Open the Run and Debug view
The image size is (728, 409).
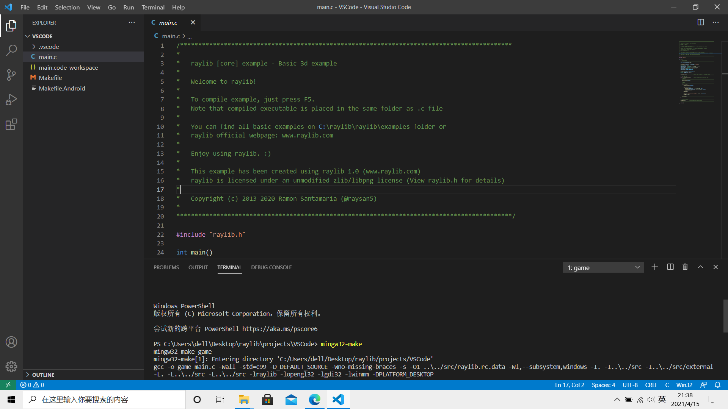[11, 100]
